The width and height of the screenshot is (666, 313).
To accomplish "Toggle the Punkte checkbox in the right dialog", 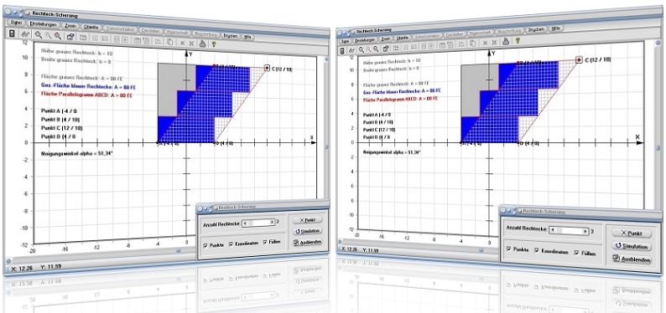I will 508,249.
